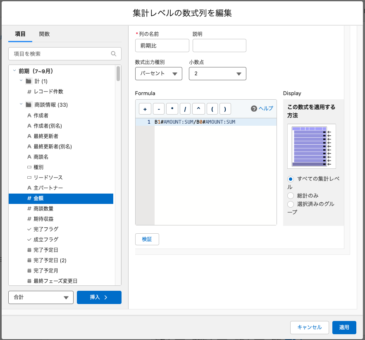365x340 pixels.
Task: Insert an opening parenthesis
Action: 212,109
